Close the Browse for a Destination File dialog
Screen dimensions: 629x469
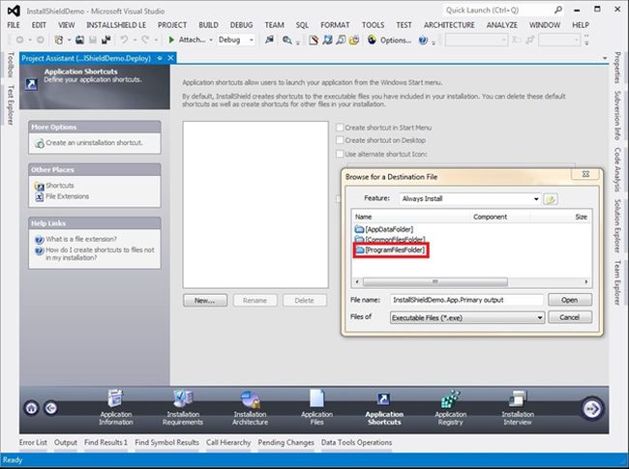tap(585, 174)
